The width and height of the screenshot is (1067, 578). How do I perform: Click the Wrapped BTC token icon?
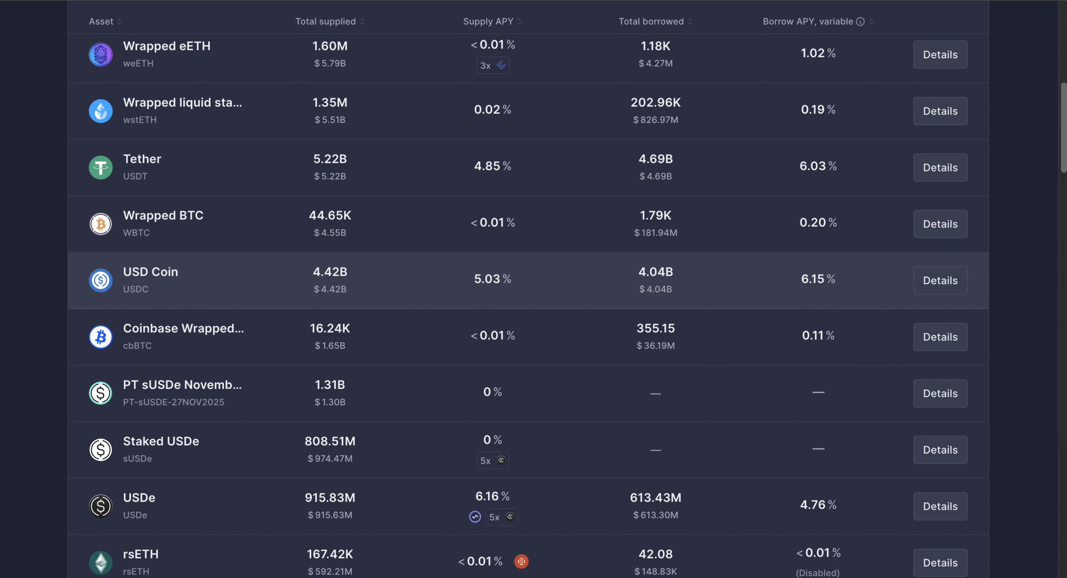click(x=100, y=224)
